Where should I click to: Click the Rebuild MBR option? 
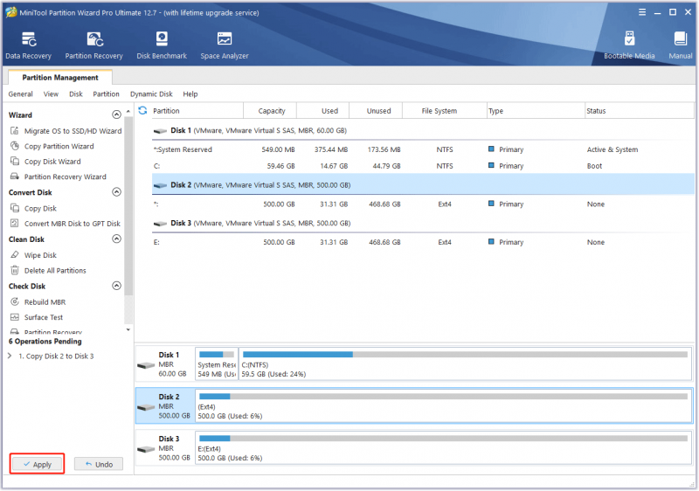(x=45, y=302)
